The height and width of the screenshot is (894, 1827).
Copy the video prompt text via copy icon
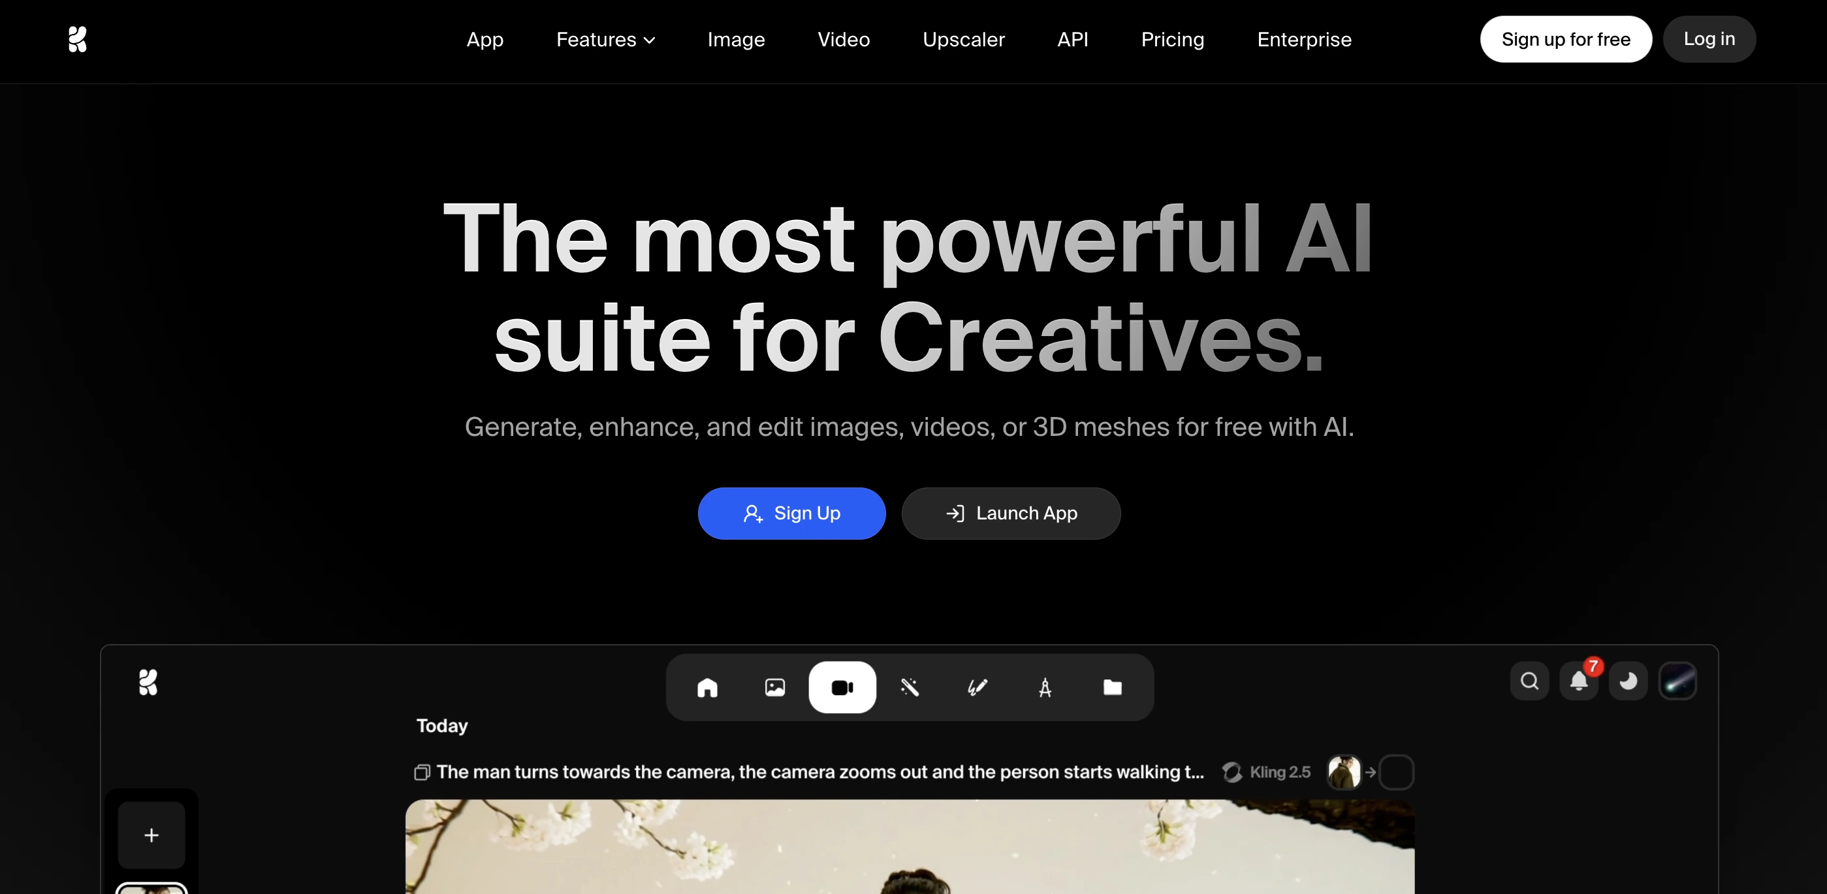click(x=421, y=773)
